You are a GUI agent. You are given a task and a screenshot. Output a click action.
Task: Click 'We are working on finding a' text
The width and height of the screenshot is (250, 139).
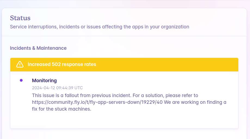195,102
